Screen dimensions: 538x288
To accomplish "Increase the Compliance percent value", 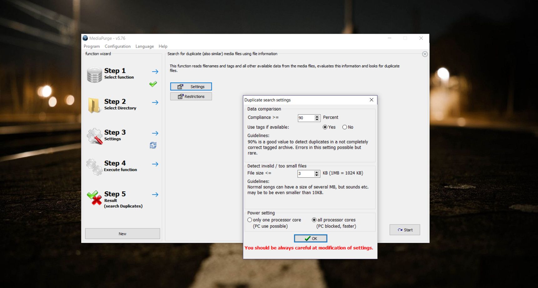I will tap(317, 116).
